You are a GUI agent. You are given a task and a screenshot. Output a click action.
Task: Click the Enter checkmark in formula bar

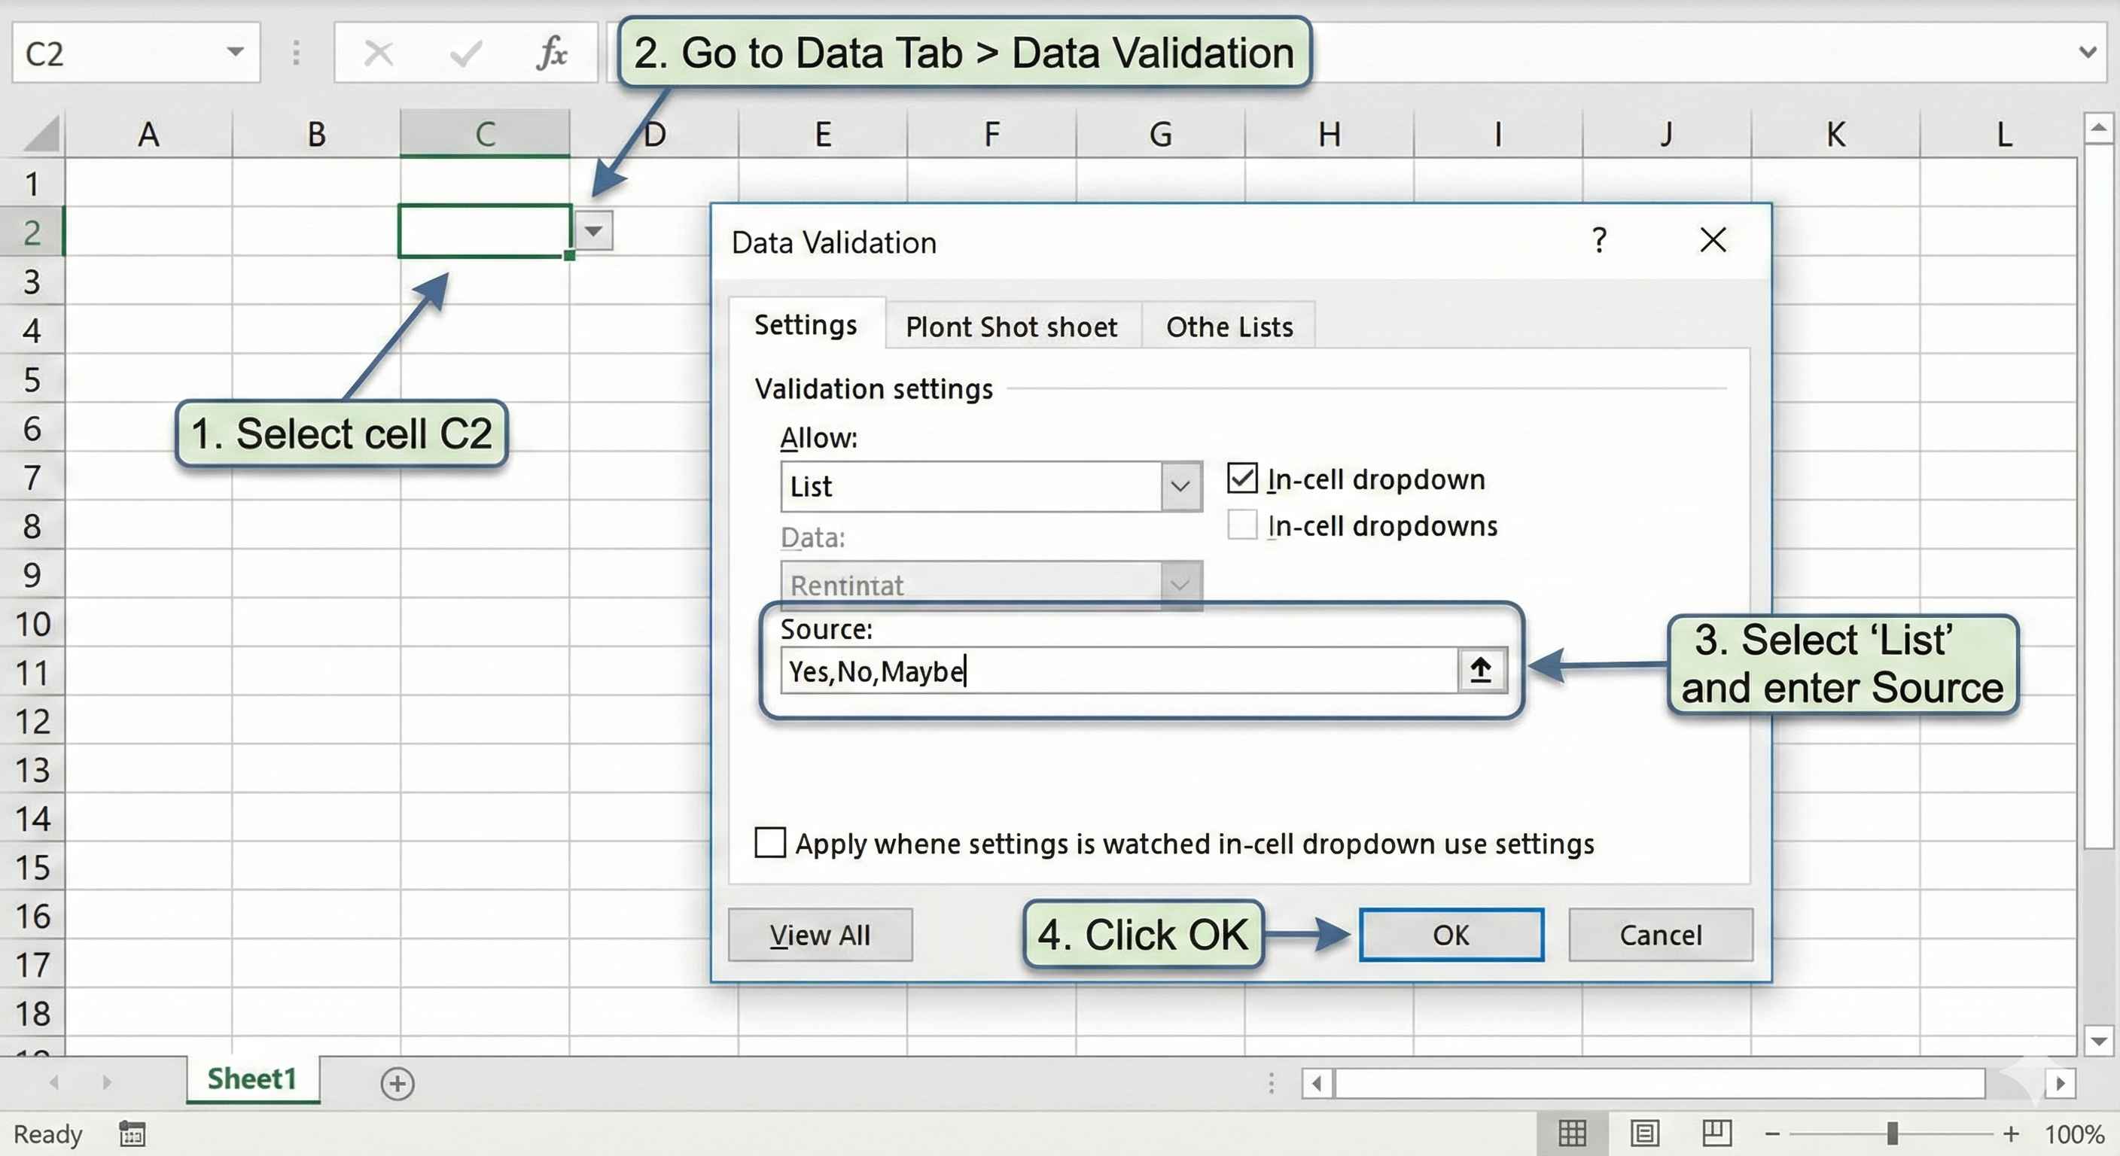pyautogui.click(x=465, y=52)
